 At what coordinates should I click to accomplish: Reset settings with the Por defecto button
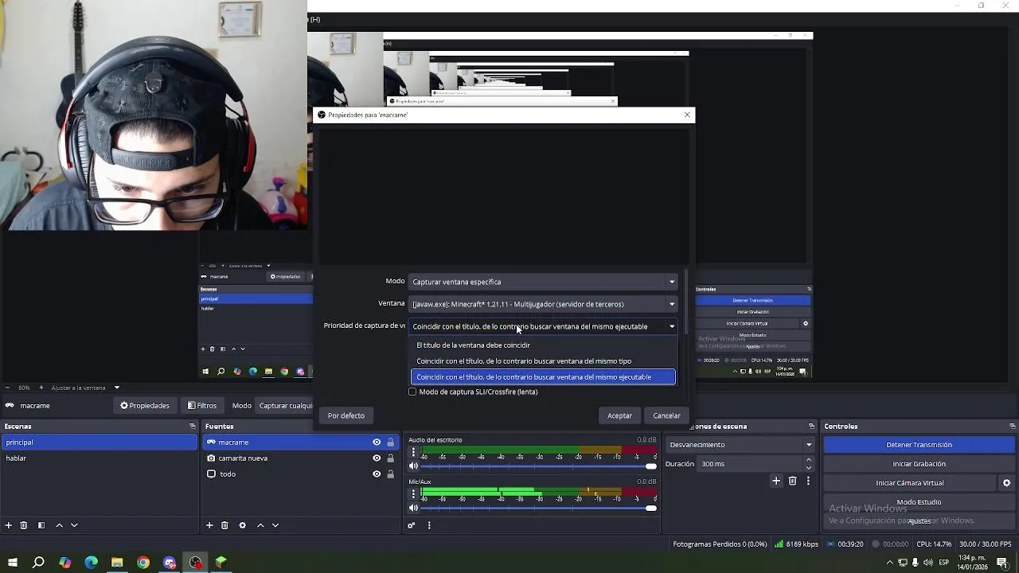[346, 415]
